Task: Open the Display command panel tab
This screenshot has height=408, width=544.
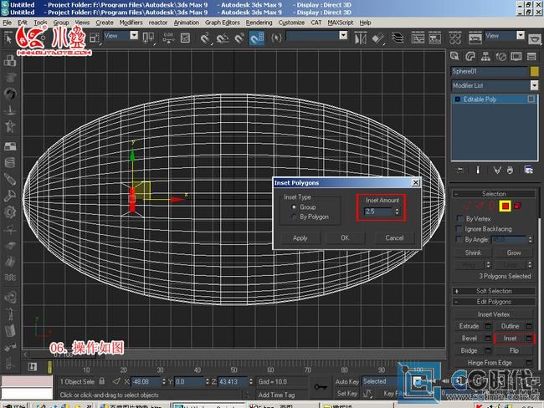Action: pyautogui.click(x=516, y=56)
